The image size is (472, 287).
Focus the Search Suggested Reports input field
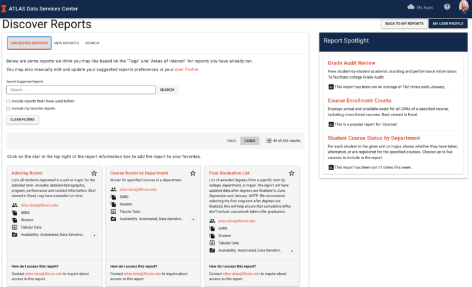point(81,90)
